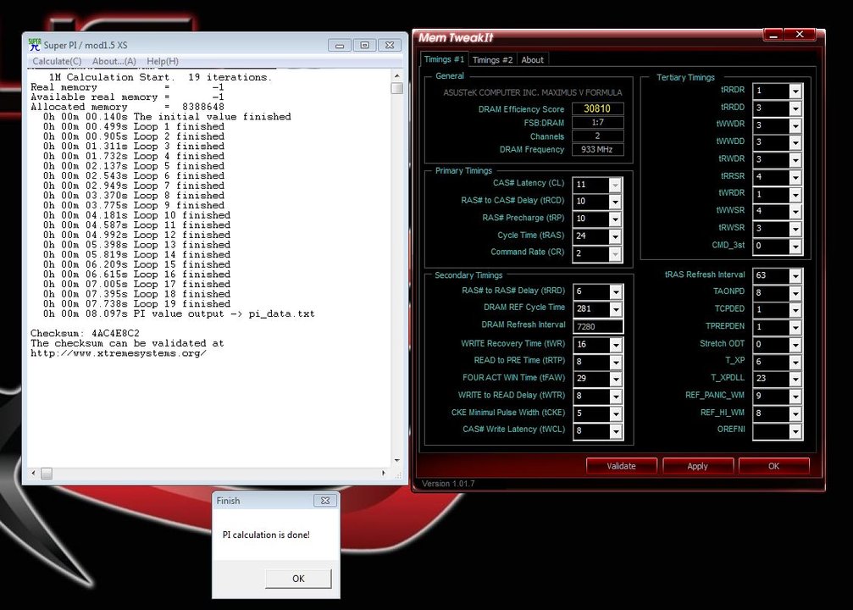
Task: Open the tRRSR dropdown
Action: pyautogui.click(x=795, y=177)
